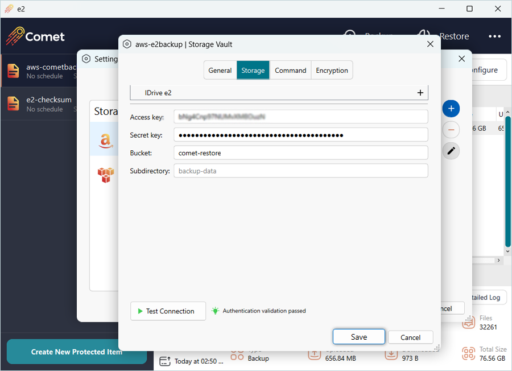Open the three-dots more menu
512x371 pixels.
pos(495,36)
